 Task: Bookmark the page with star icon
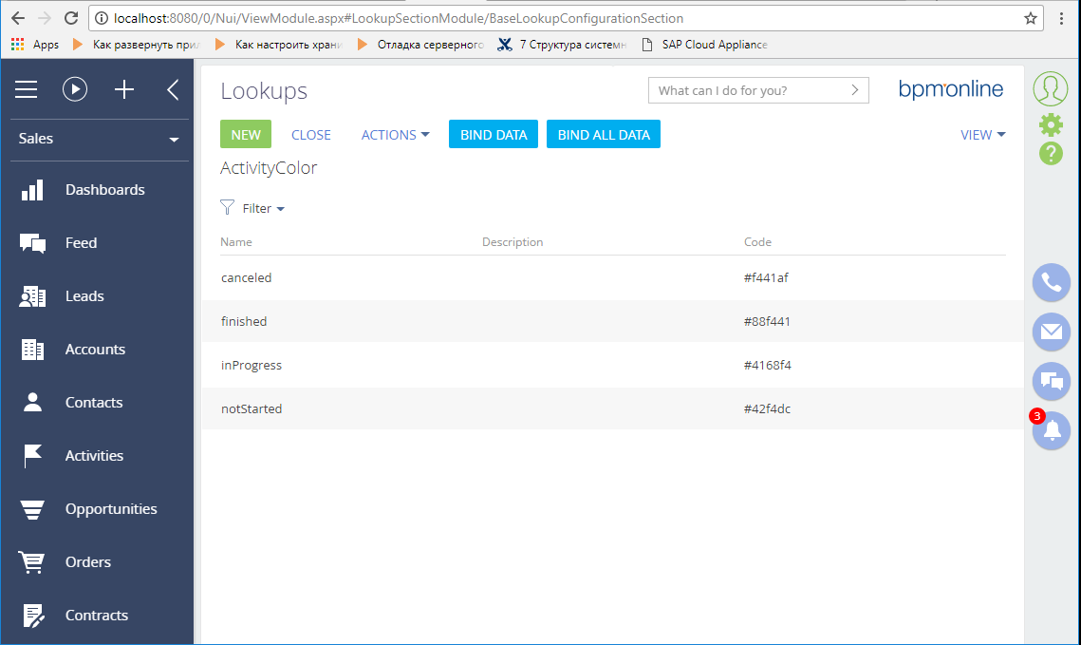1031,19
